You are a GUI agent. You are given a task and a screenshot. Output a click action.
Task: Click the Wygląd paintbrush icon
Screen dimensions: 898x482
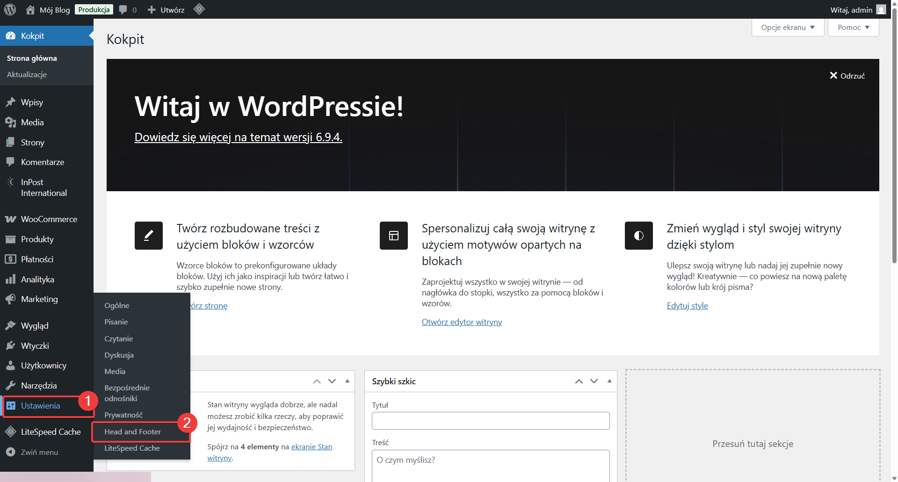[10, 326]
